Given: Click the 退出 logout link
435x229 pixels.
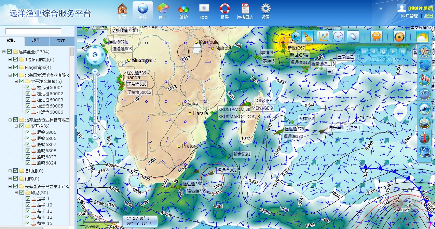Looking at the screenshot, I should [x=429, y=16].
